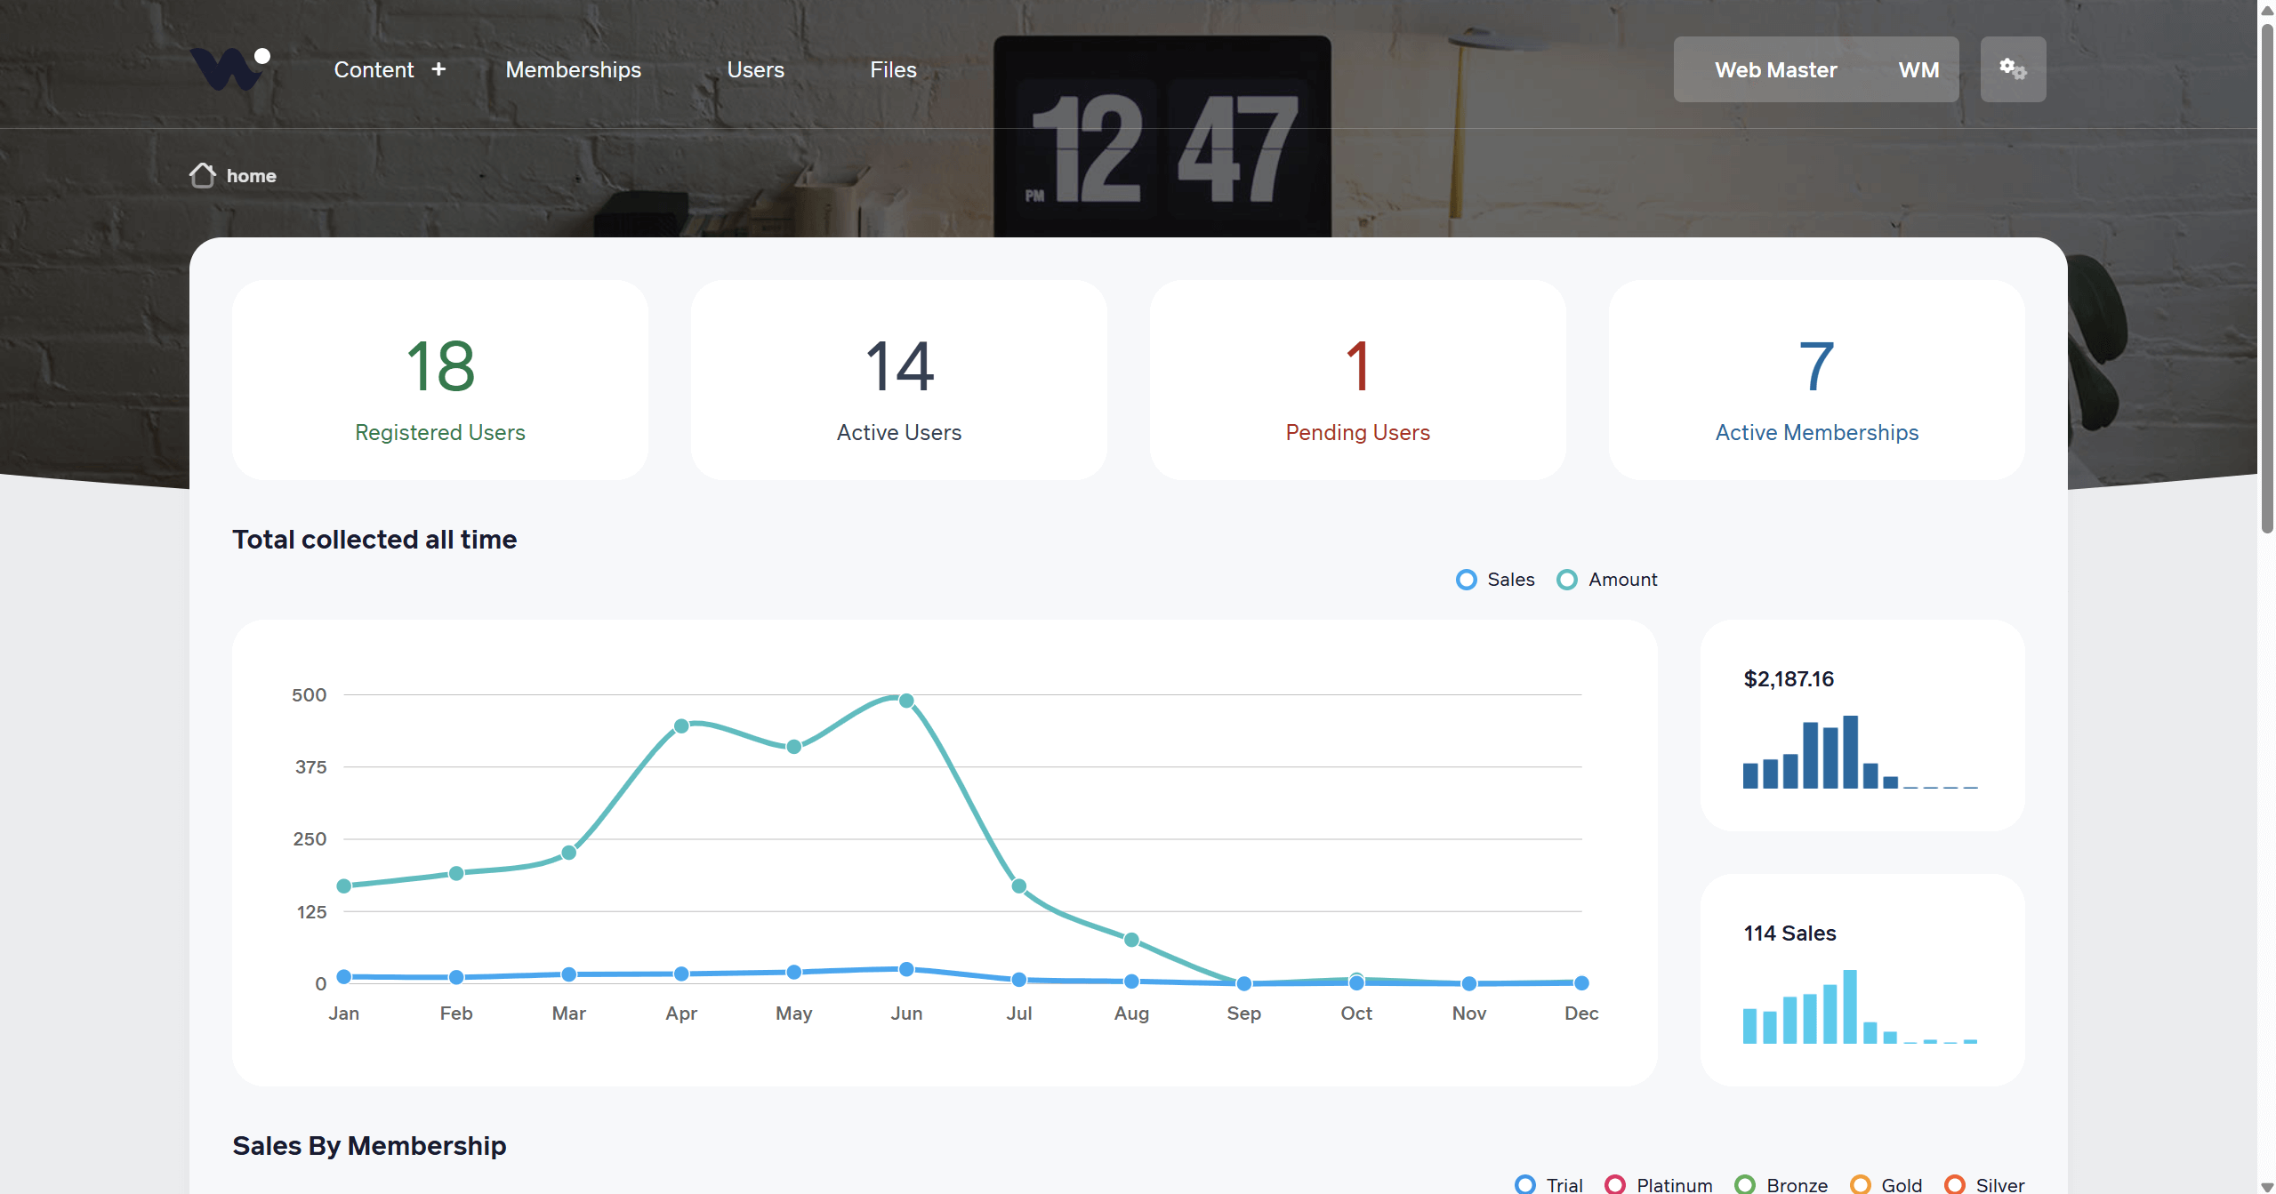Follow the home breadcrumb link

[251, 175]
